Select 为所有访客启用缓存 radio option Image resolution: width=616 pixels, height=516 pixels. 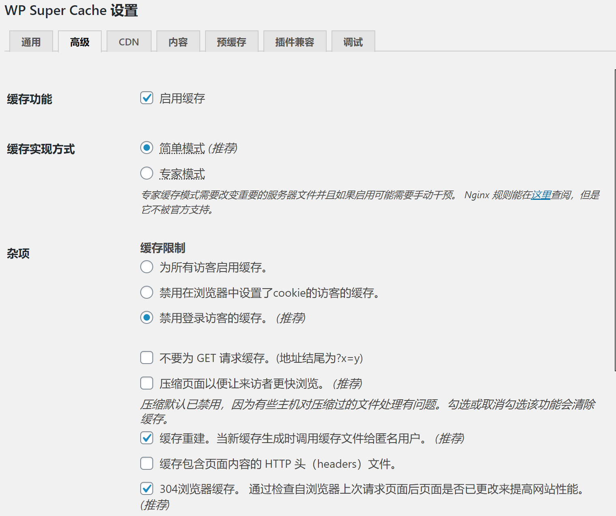(x=147, y=267)
